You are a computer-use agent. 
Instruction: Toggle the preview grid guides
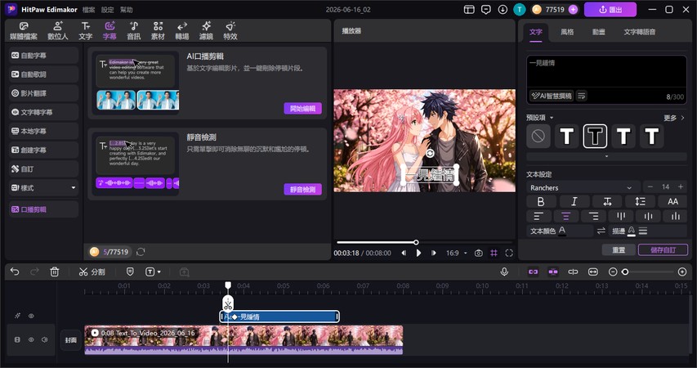(494, 253)
